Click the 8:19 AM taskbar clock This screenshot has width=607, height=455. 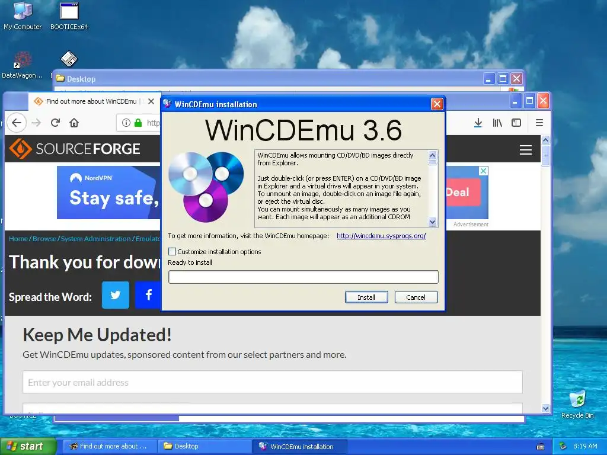(x=585, y=446)
